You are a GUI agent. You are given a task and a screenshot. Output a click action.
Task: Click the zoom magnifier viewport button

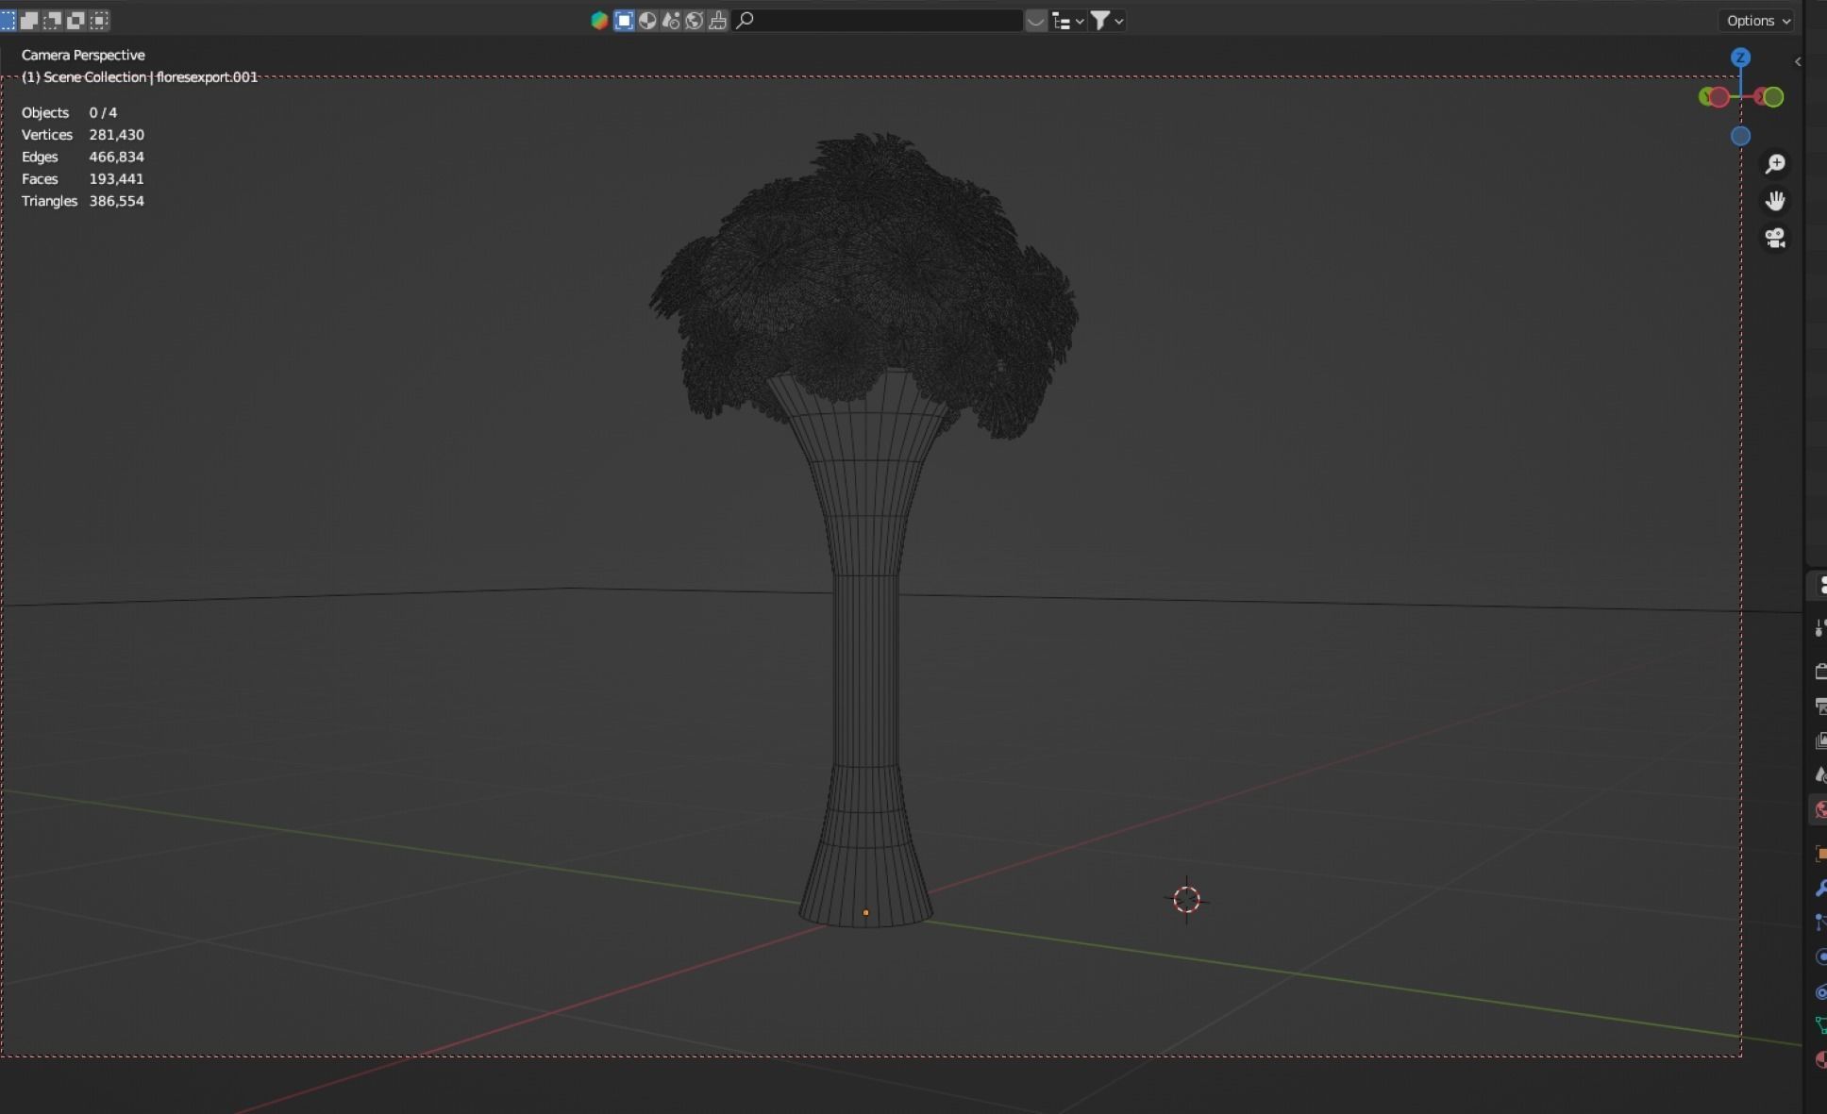coord(1775,164)
